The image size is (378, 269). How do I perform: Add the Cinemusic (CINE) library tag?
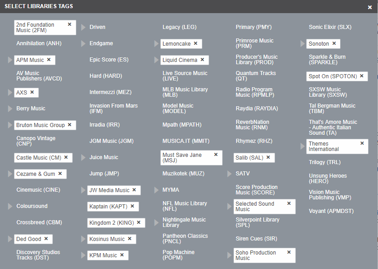(38, 190)
